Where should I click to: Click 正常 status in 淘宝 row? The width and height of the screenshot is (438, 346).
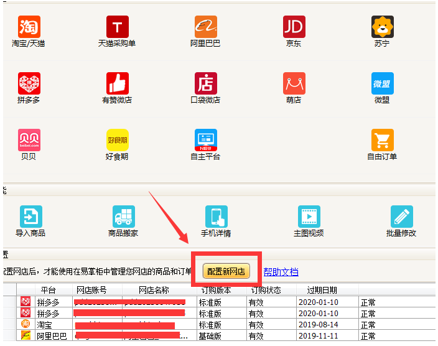(x=368, y=325)
